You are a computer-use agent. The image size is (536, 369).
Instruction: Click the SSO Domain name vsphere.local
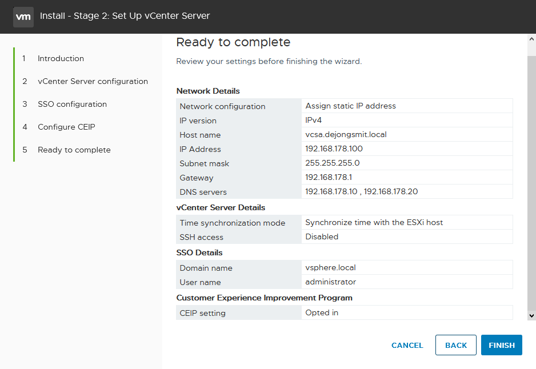(330, 267)
